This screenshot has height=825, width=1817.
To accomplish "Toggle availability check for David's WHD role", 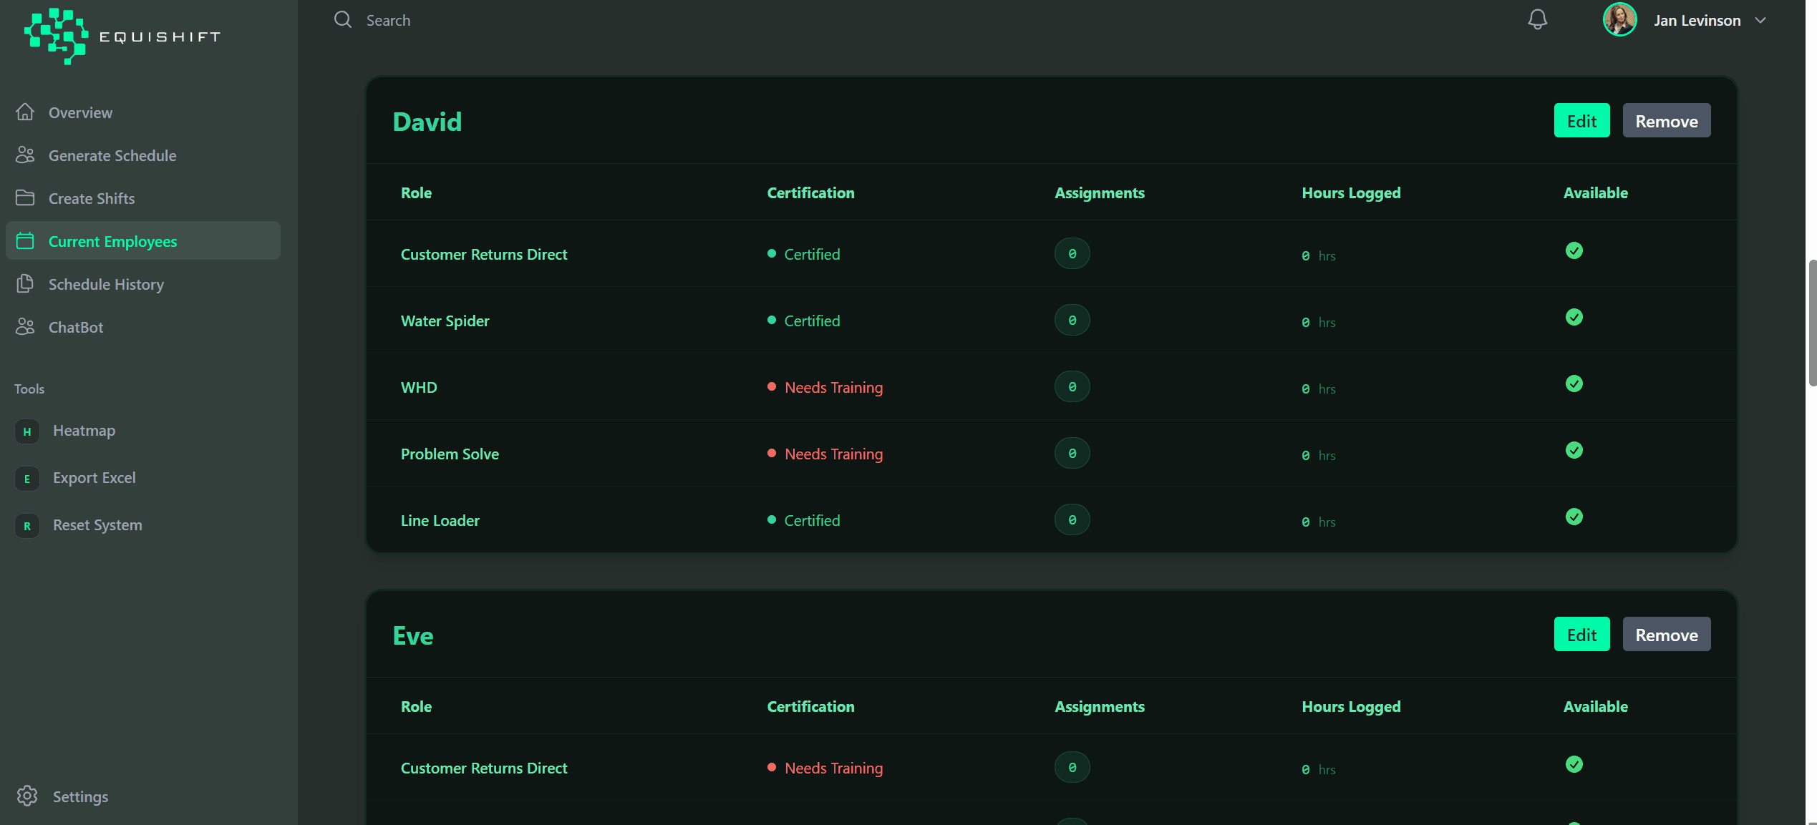I will tap(1574, 384).
